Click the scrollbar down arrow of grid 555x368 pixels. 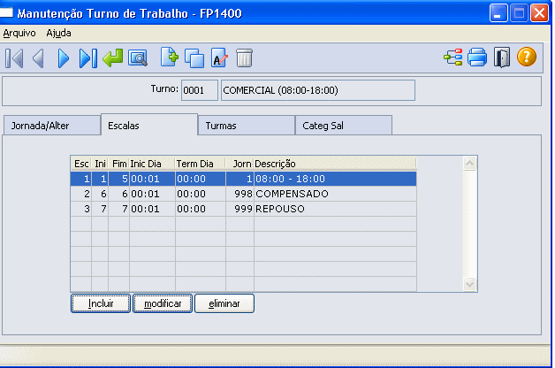pos(469,284)
